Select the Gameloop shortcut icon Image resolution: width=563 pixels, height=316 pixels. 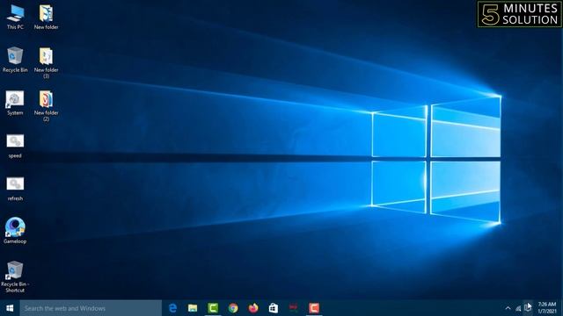[x=15, y=230]
